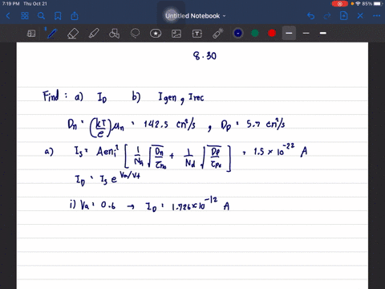The image size is (385, 289).
Task: Choose the red pen color
Action: click(x=272, y=33)
